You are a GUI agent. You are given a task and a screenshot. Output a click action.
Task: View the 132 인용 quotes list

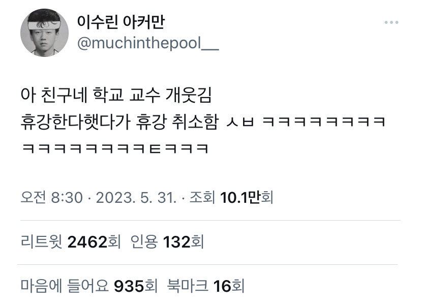[167, 241]
